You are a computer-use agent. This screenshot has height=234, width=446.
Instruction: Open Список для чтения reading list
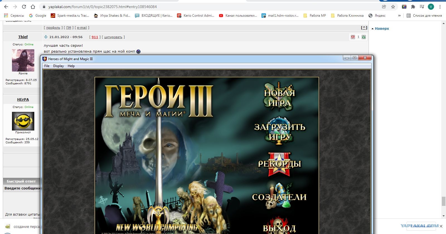pos(424,16)
